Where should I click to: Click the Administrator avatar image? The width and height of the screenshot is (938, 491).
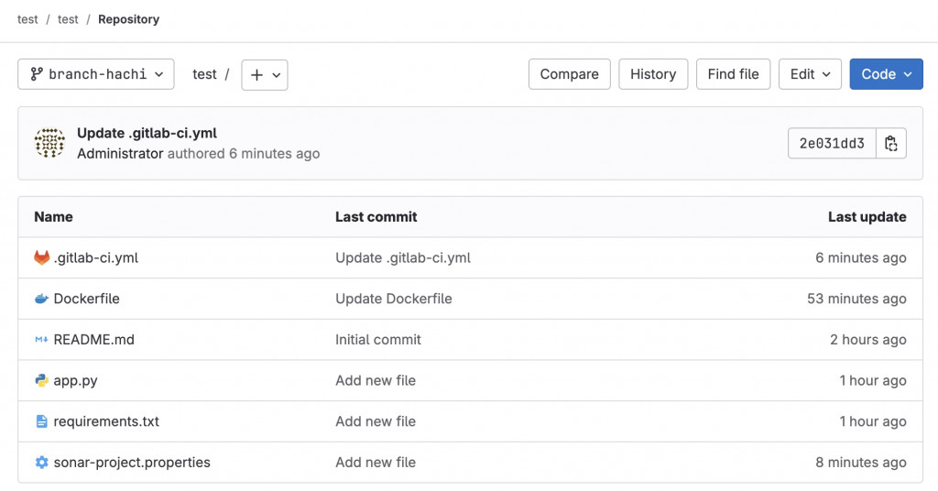(x=49, y=143)
